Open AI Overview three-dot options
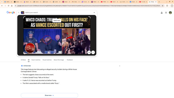 tap(120, 66)
